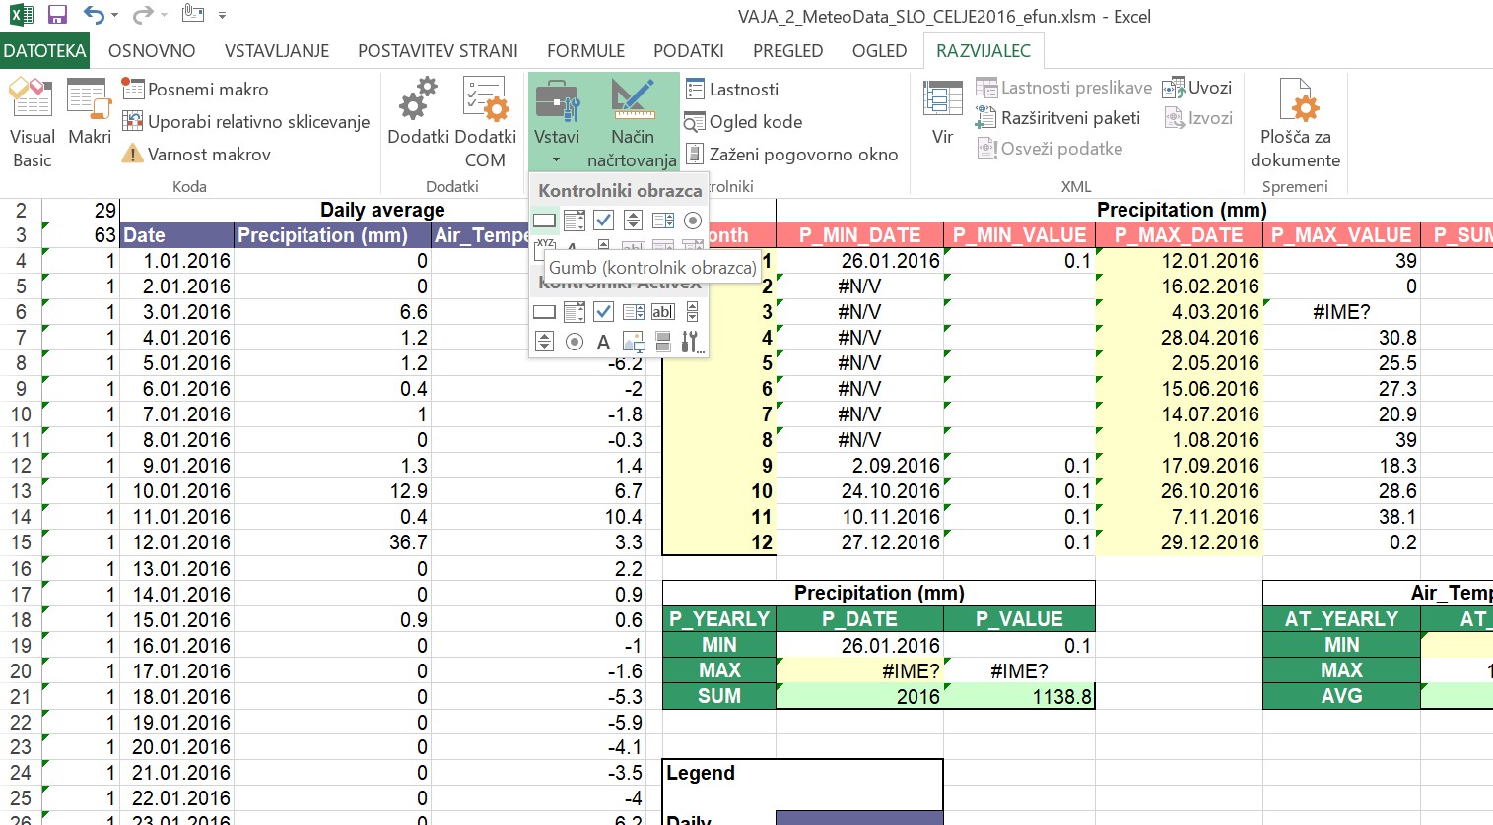The image size is (1493, 825).
Task: Open the DATOTEKA file menu
Action: 44,51
